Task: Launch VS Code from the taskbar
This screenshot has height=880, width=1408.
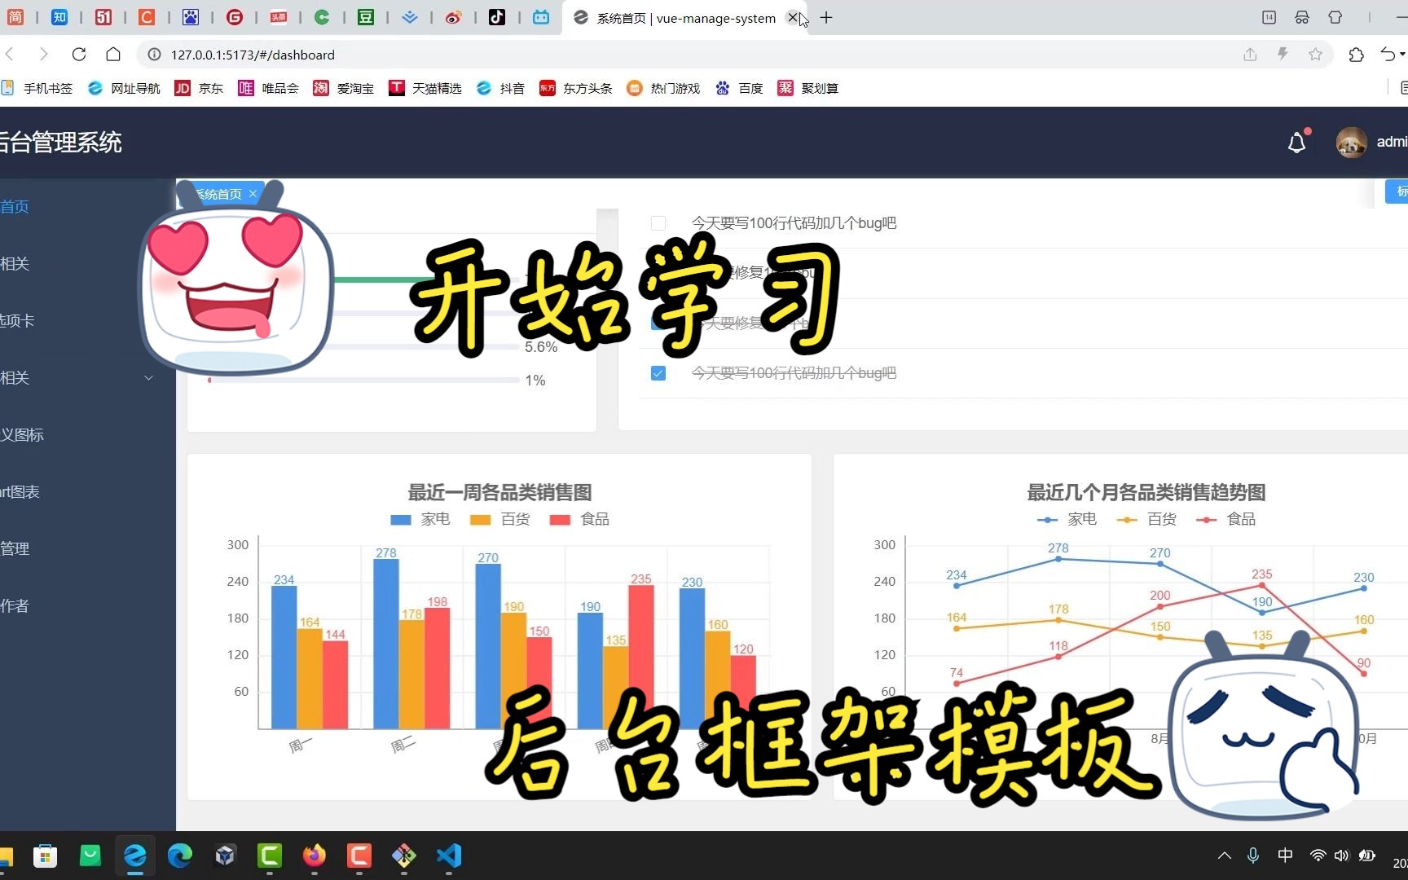Action: [x=449, y=856]
